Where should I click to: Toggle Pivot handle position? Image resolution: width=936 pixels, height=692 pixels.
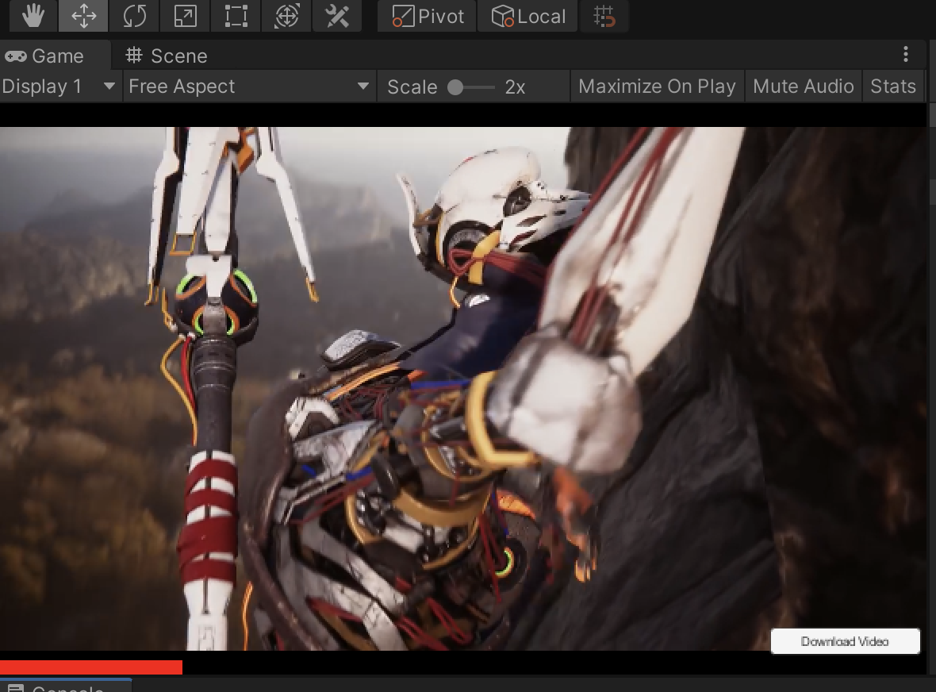click(428, 16)
